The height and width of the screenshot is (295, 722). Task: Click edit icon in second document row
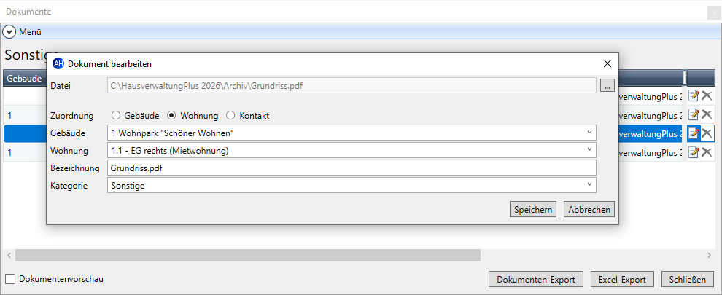[x=694, y=114]
